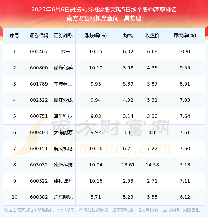Screen dimensions: 208x217
Task: Click the 证券代码 column header
Action: 39,35
